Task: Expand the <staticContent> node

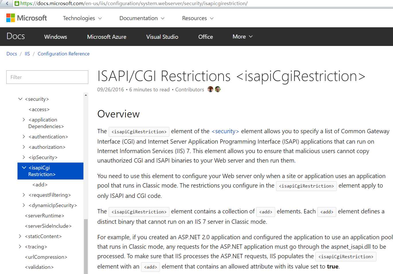Action: click(20, 236)
